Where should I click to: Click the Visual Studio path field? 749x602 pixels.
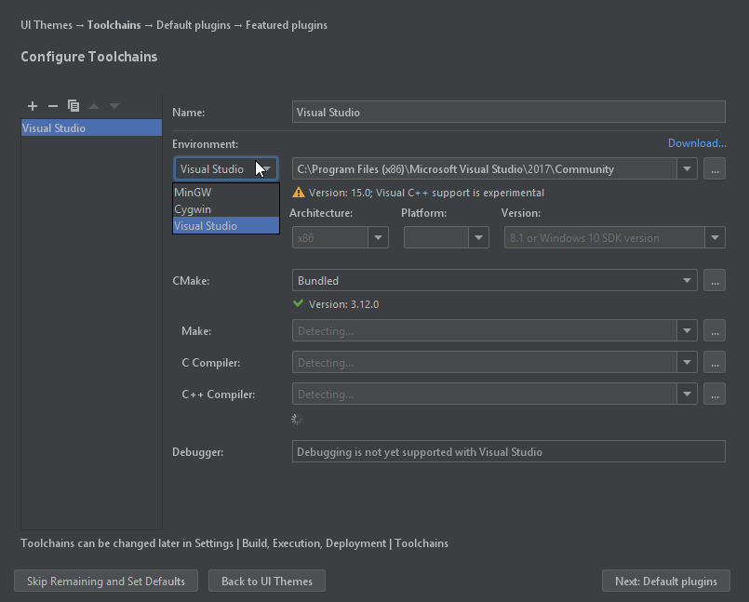click(485, 168)
